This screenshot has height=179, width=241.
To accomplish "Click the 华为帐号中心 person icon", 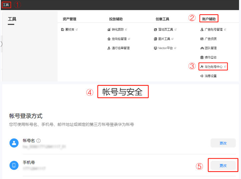I will pos(202,67).
